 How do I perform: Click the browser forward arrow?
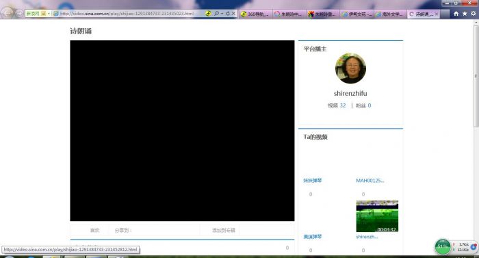click(19, 14)
